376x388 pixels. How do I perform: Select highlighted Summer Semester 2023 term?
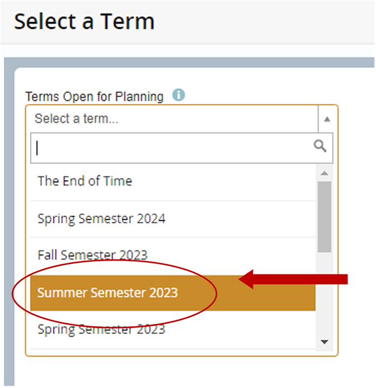coord(108,292)
